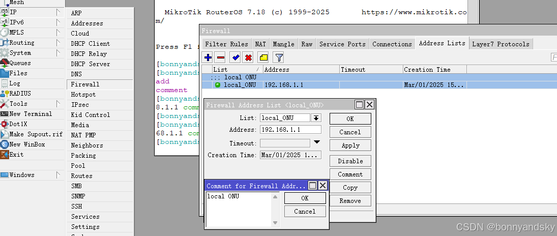Expand the Tools submenu arrow

[x=58, y=104]
